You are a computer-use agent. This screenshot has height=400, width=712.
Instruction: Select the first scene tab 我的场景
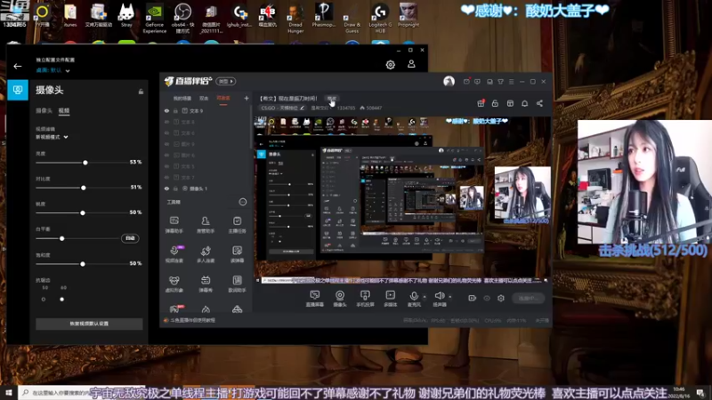tap(182, 99)
